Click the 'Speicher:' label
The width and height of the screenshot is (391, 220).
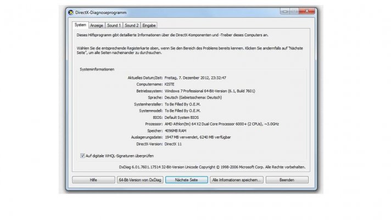[x=155, y=130]
